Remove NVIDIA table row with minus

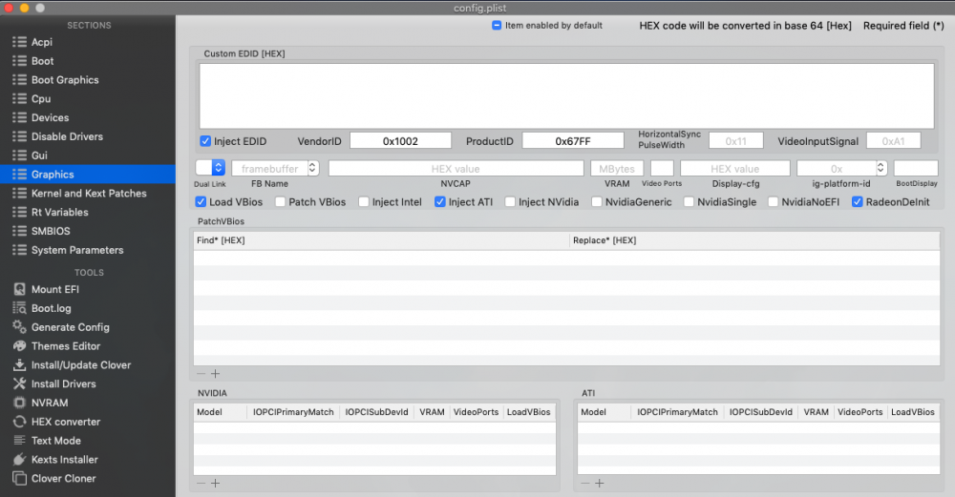click(x=201, y=483)
